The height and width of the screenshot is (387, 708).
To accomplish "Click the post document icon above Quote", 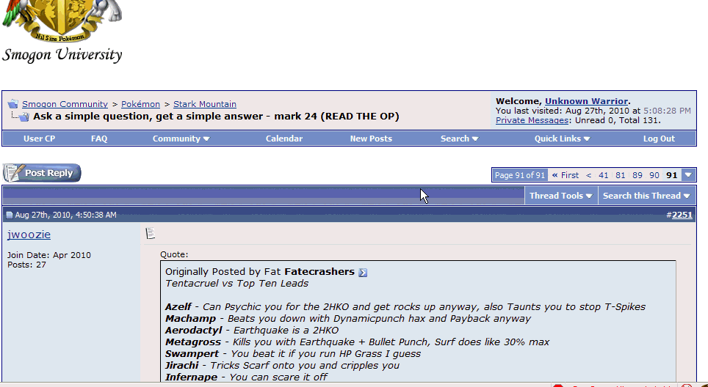I will (151, 233).
